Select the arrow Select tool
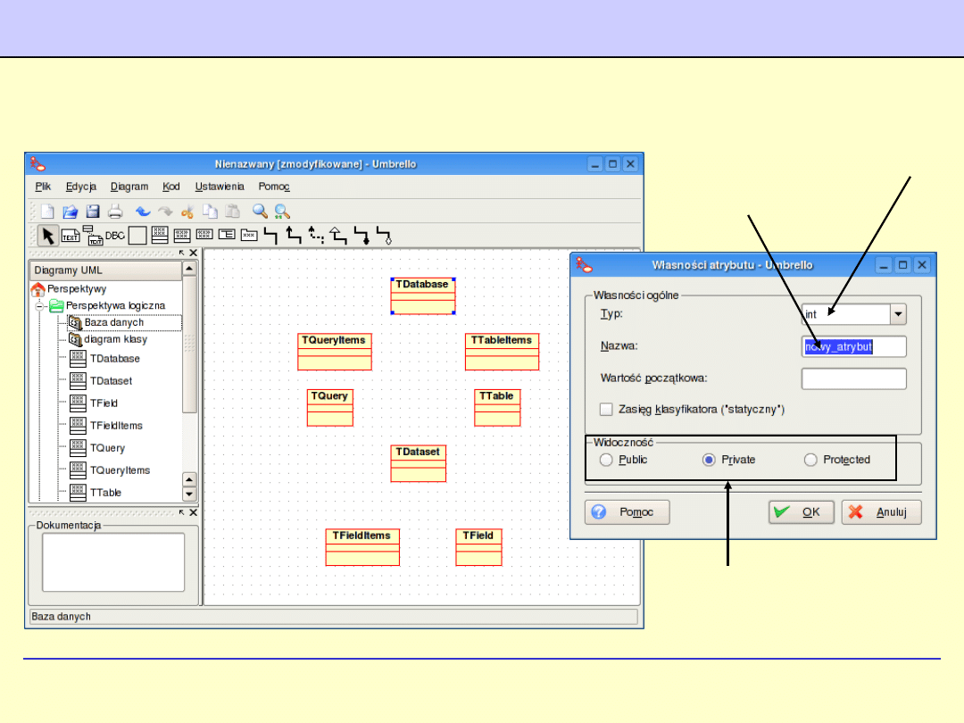This screenshot has height=723, width=964. pyautogui.click(x=47, y=236)
